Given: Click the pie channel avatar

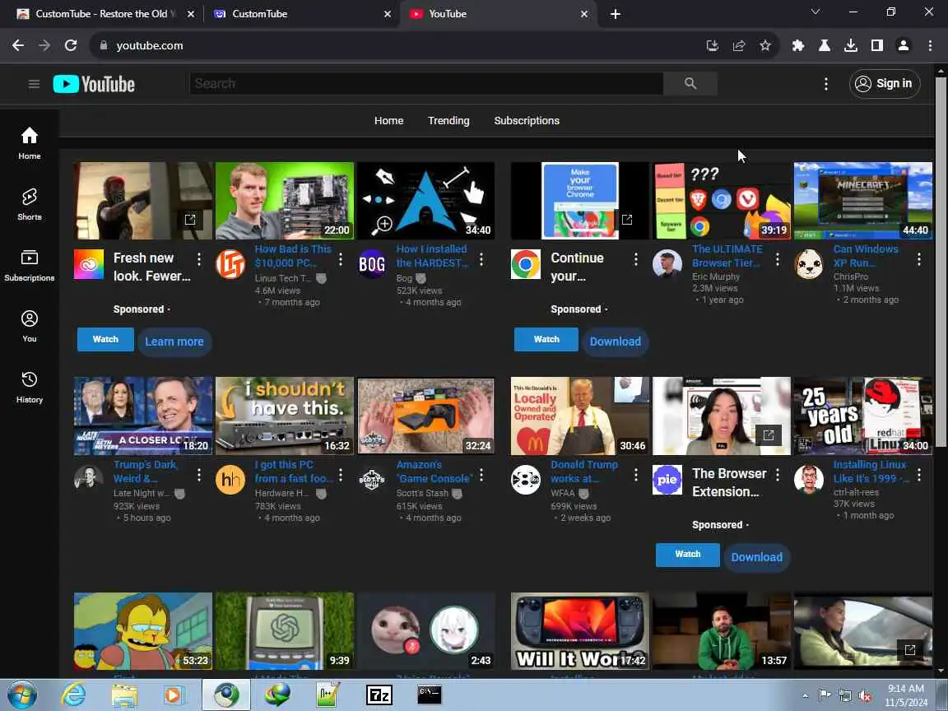Looking at the screenshot, I should (x=667, y=480).
